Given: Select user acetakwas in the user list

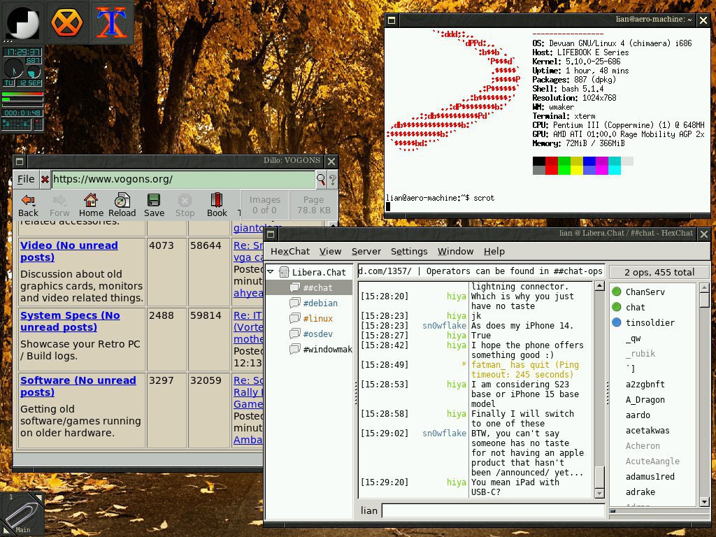Looking at the screenshot, I should tap(647, 431).
